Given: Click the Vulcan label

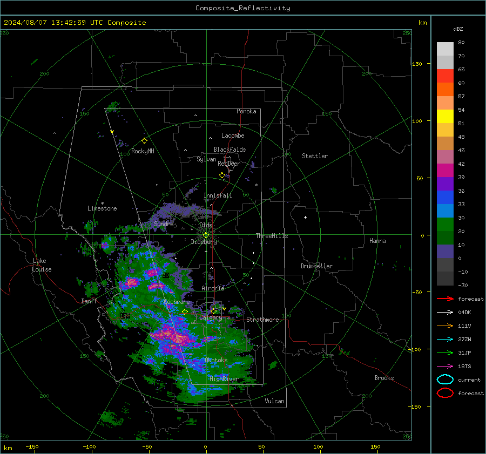Looking at the screenshot, I should pos(274,401).
